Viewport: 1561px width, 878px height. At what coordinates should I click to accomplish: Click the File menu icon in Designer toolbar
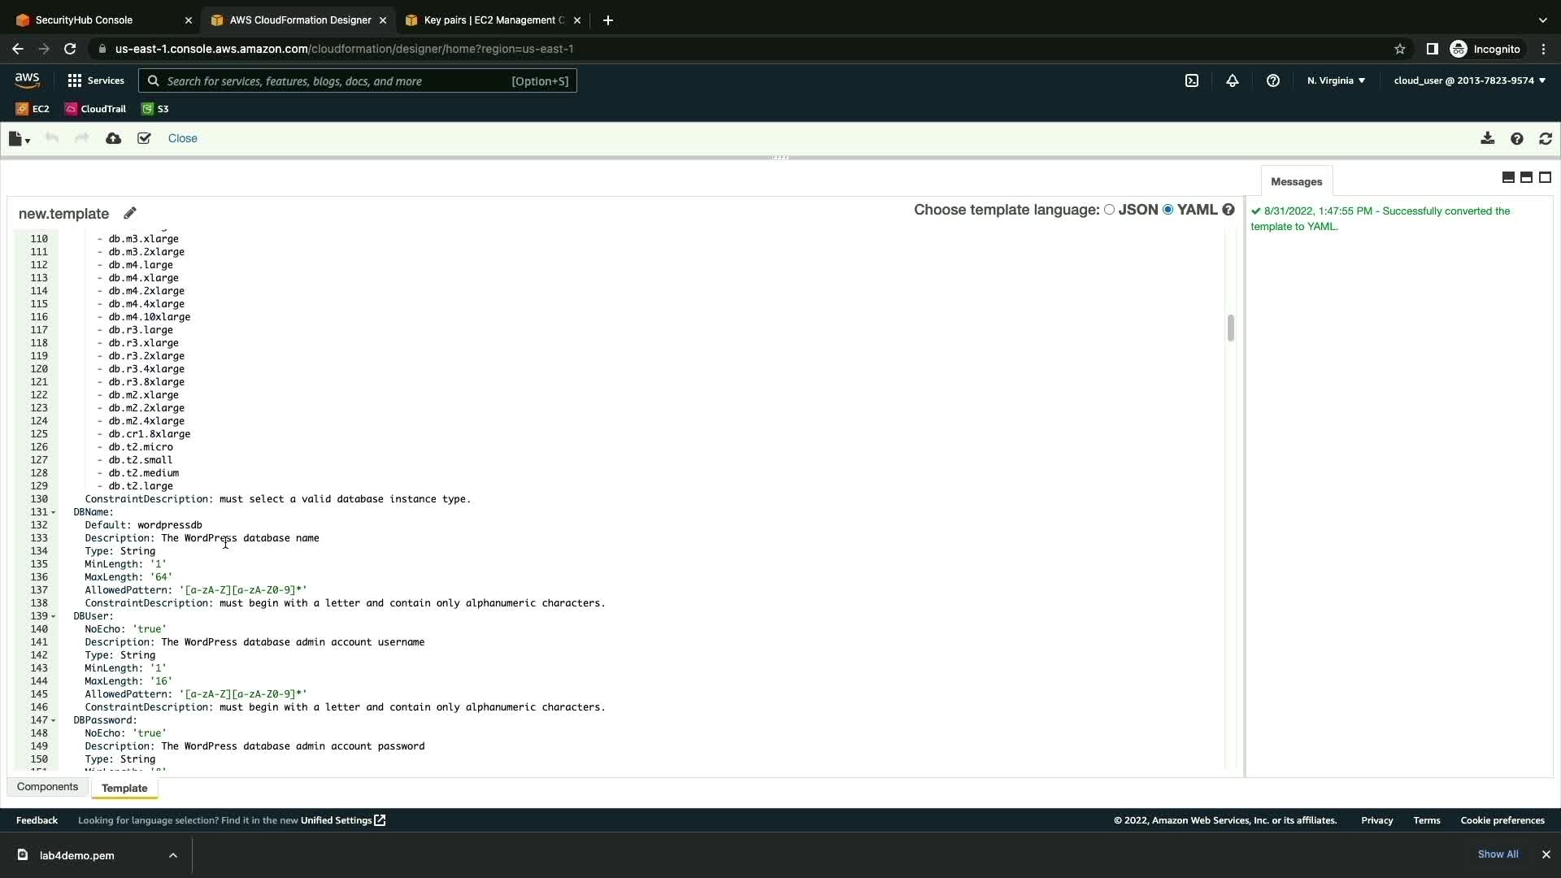[19, 139]
